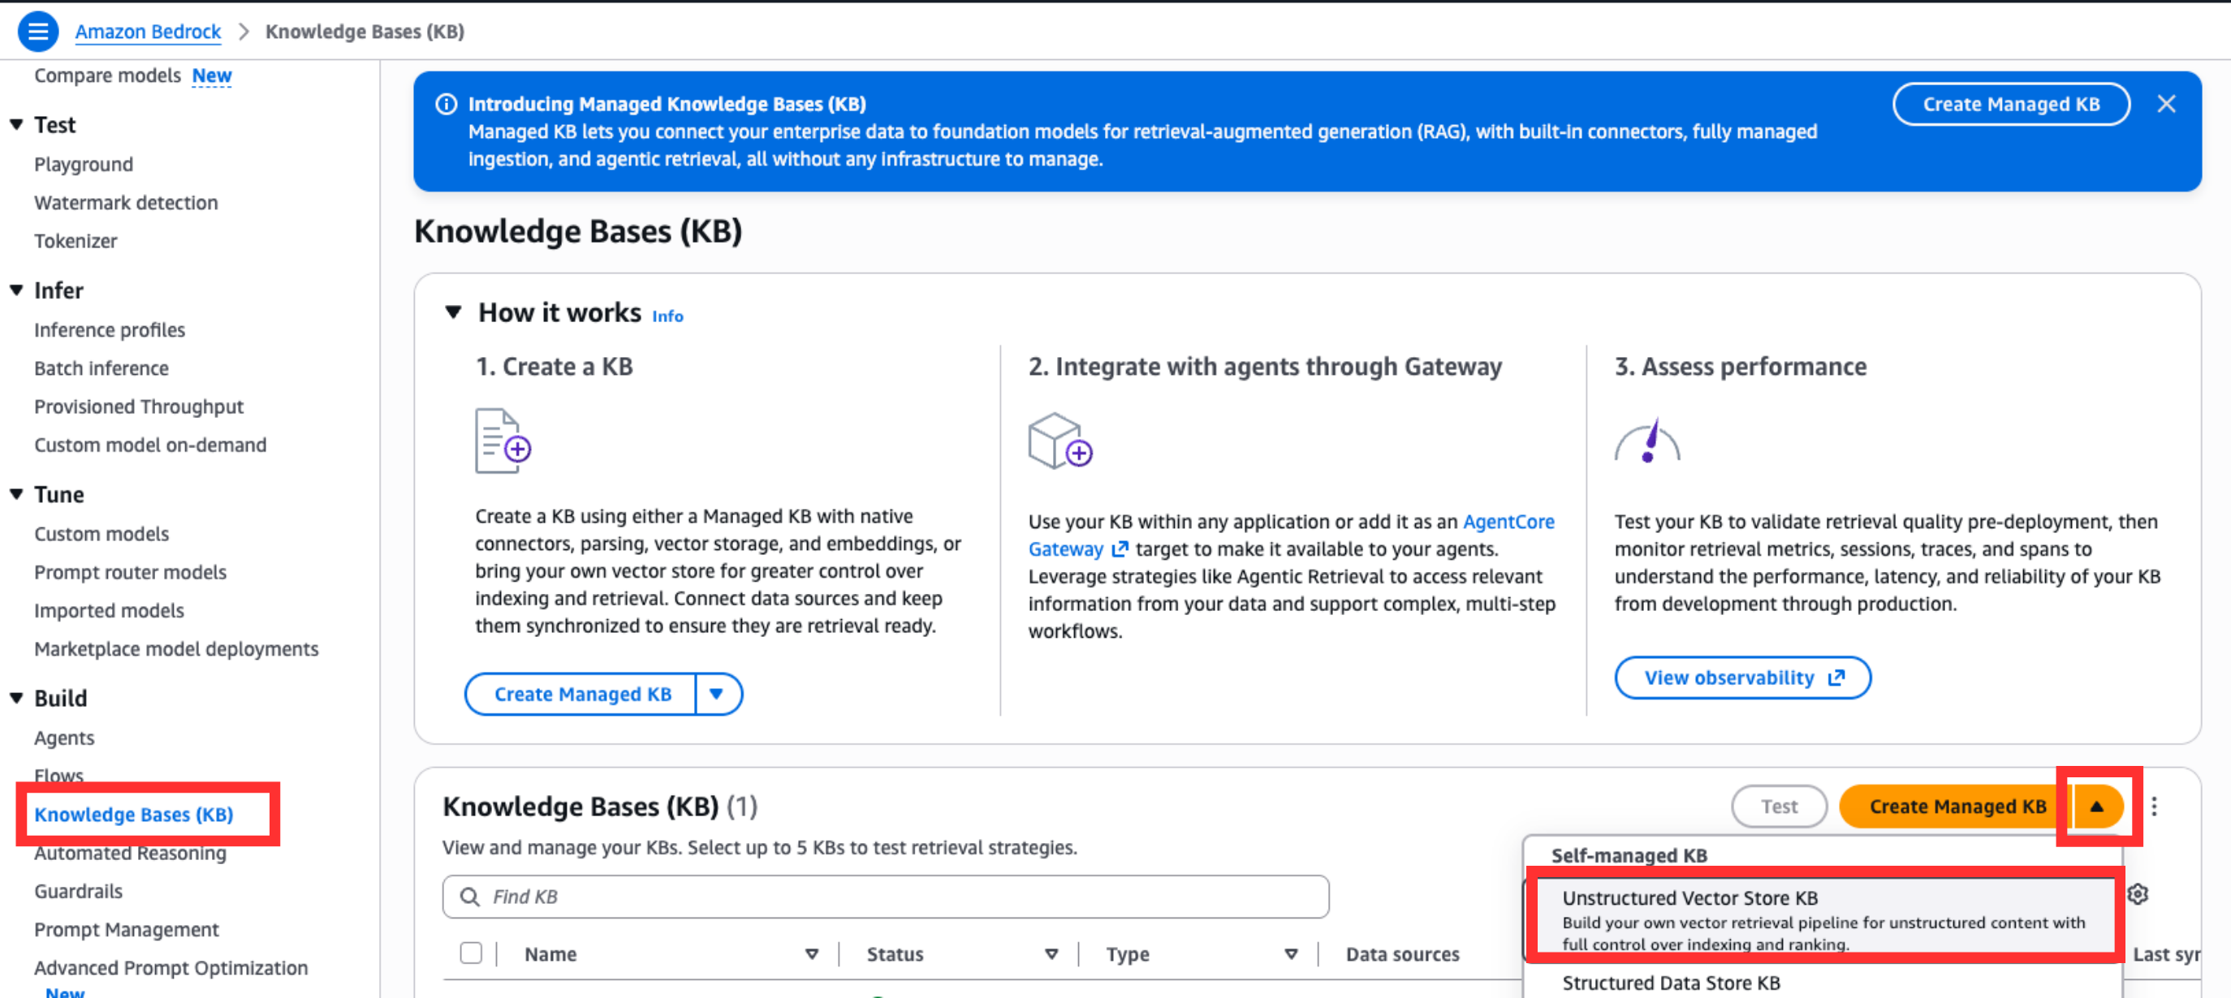Go to Prompt router models
This screenshot has width=2231, height=998.
[x=131, y=572]
